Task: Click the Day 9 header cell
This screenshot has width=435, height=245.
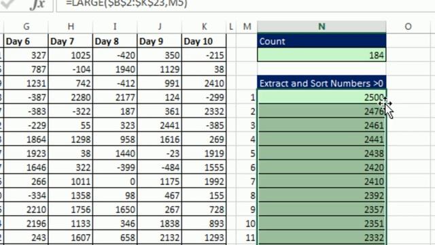Action: pos(160,42)
